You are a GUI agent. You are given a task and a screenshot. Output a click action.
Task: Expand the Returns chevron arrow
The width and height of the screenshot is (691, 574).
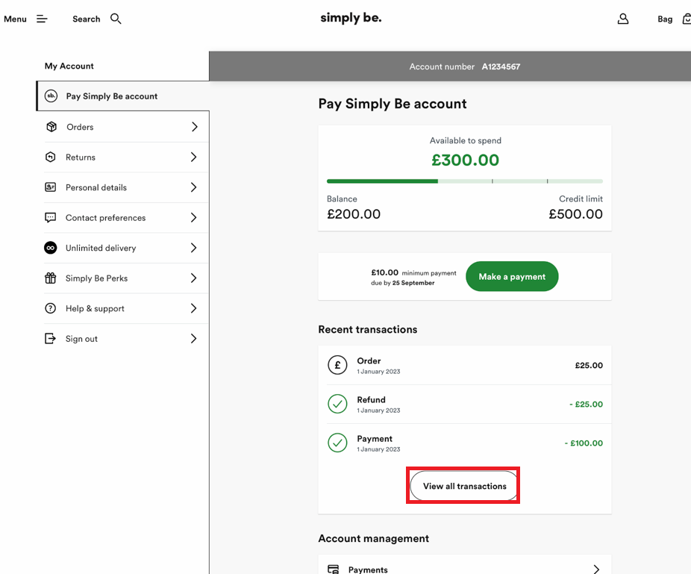click(193, 157)
